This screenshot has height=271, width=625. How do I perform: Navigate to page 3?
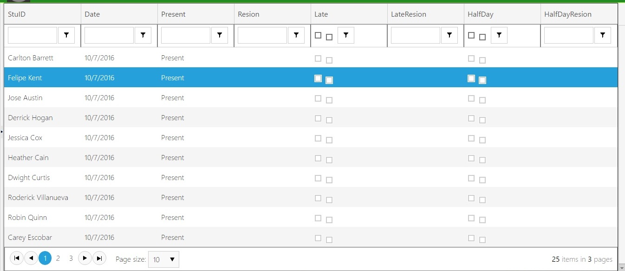(x=71, y=258)
